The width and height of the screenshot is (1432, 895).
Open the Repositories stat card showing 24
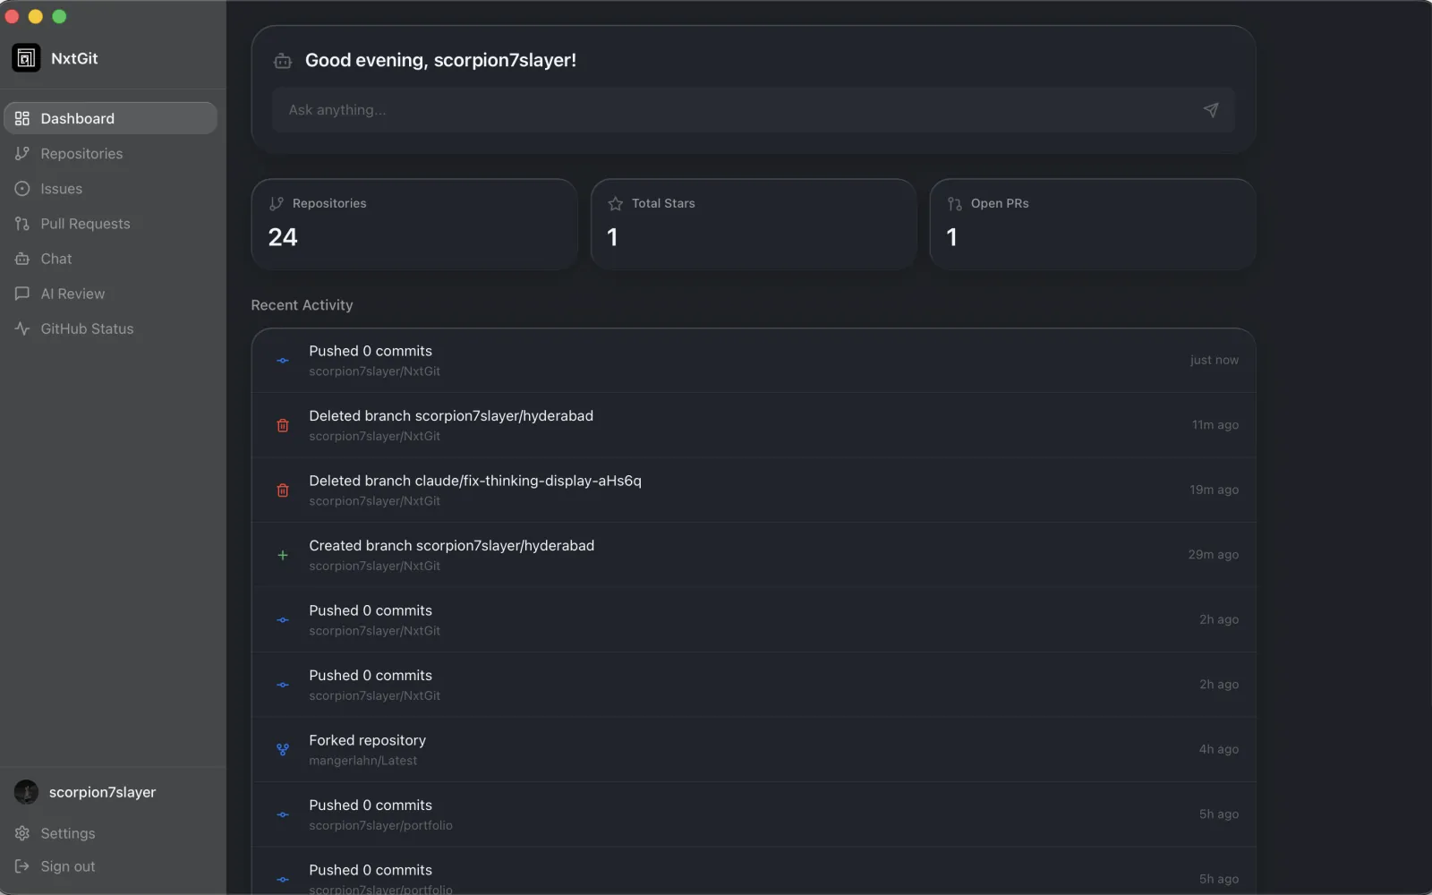coord(414,224)
